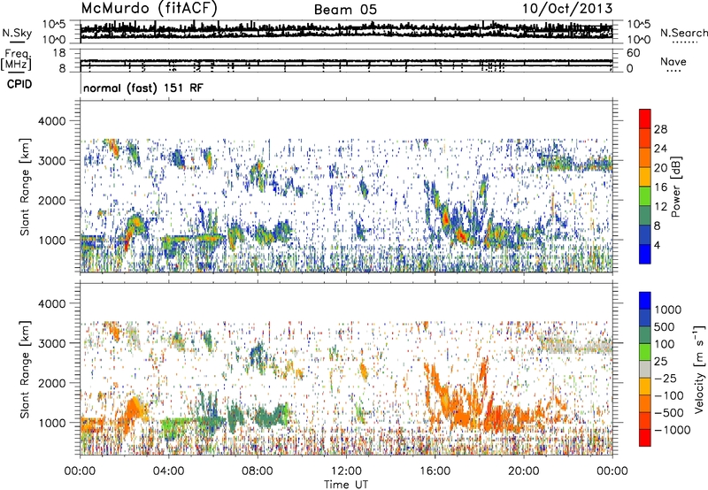Click the 'Slant Range [km]' label of velocity panel

25,369
